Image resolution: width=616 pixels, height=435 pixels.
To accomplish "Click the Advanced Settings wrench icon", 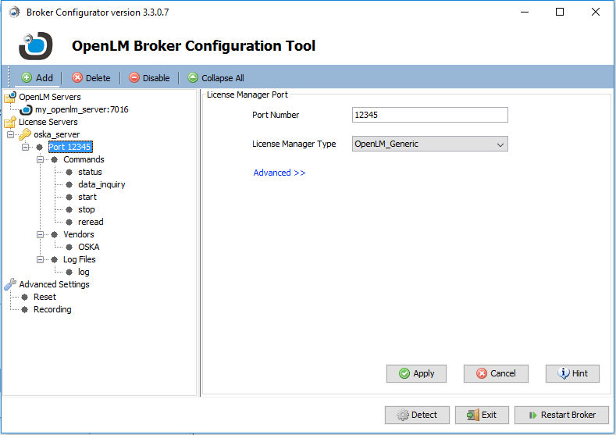I will tap(9, 284).
